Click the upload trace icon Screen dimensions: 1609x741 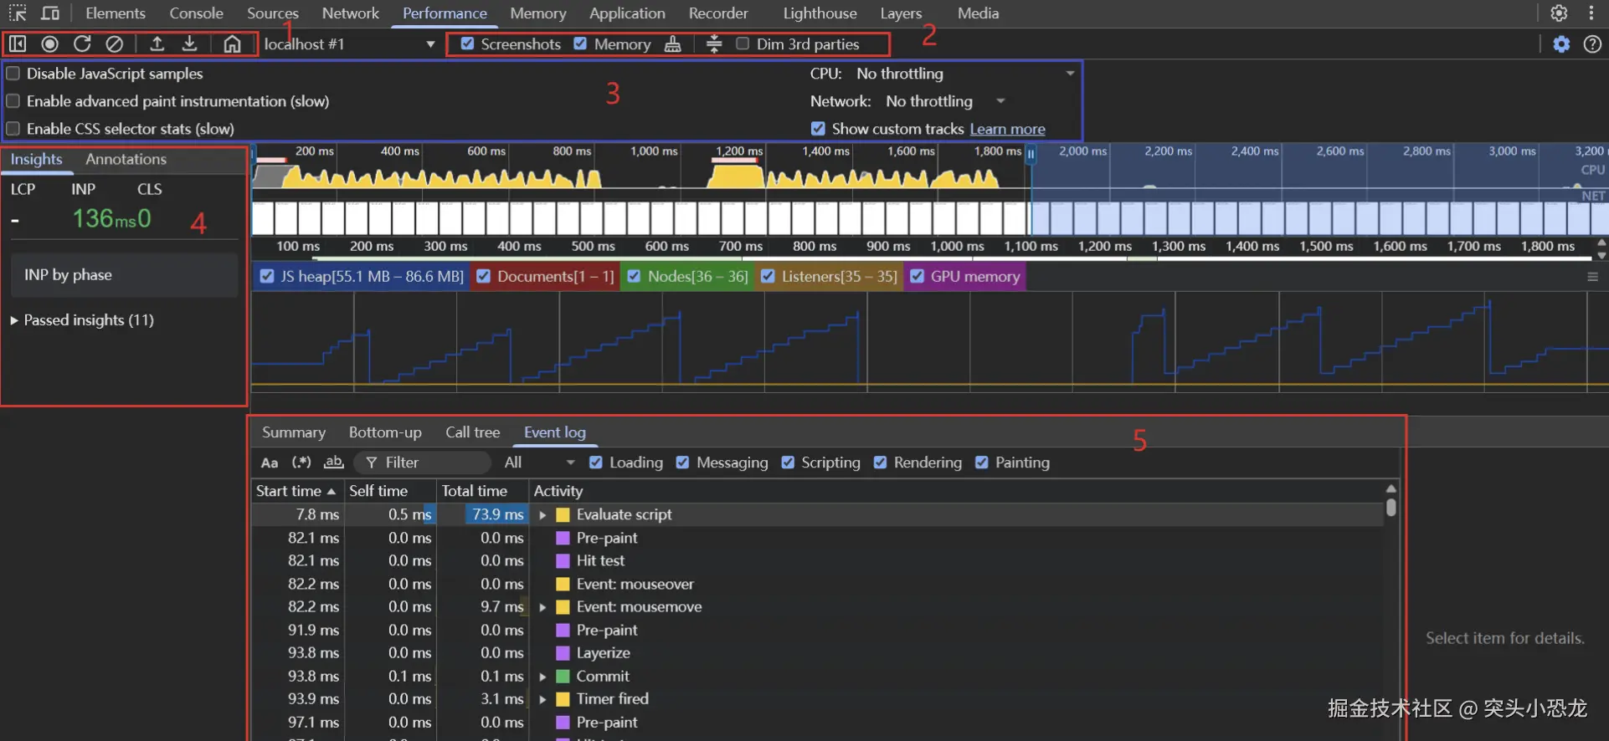157,44
